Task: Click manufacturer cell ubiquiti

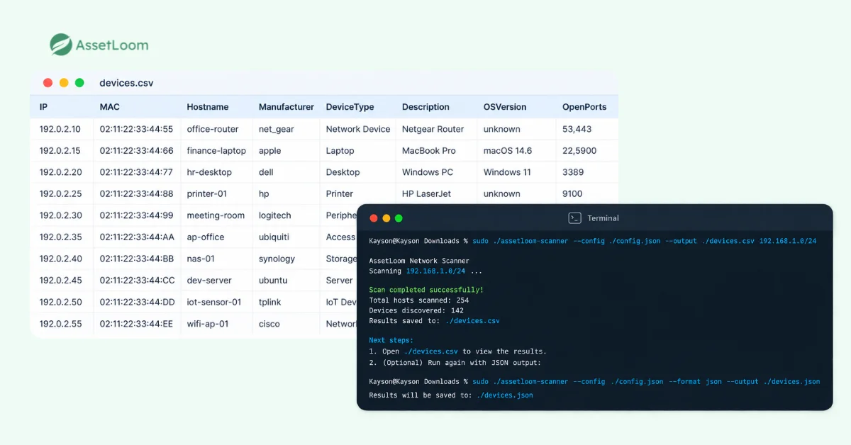Action: (274, 237)
